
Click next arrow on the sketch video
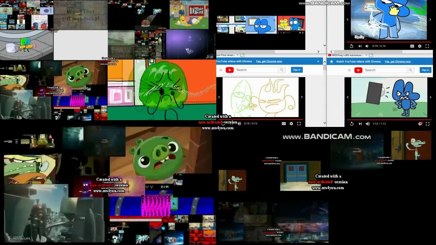[301, 97]
